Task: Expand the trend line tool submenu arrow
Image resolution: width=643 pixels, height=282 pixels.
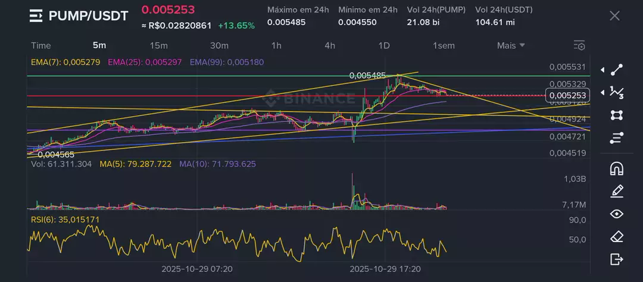Action: pyautogui.click(x=602, y=70)
